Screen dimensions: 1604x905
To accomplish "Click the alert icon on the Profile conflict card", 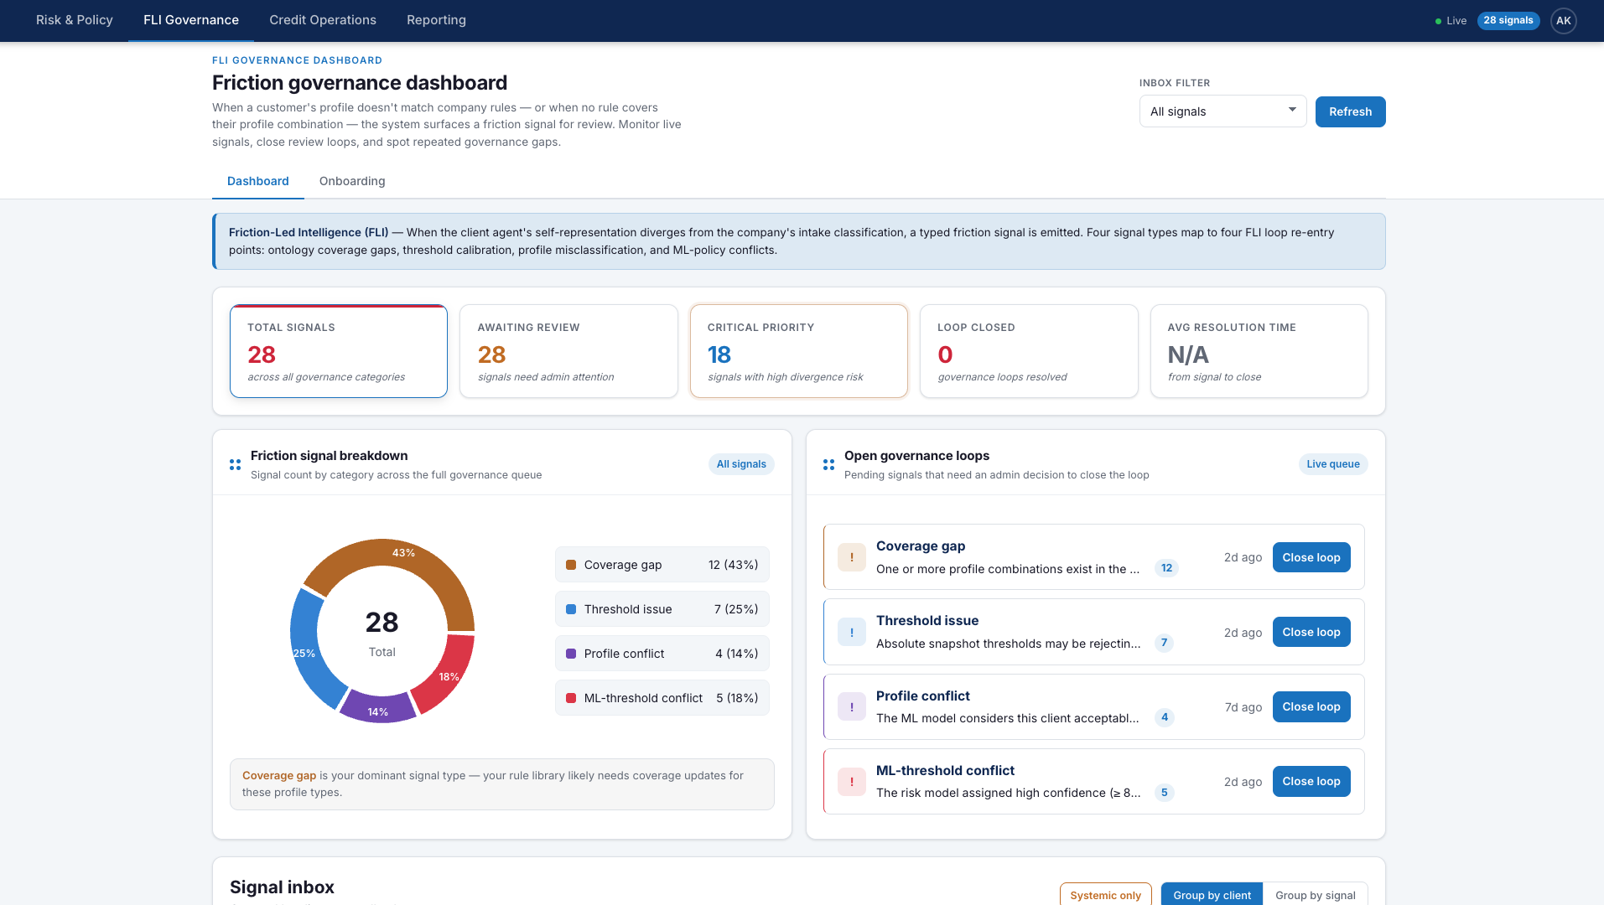I will pos(852,706).
